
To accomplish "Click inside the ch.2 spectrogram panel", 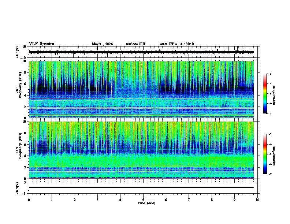I will [141, 150].
